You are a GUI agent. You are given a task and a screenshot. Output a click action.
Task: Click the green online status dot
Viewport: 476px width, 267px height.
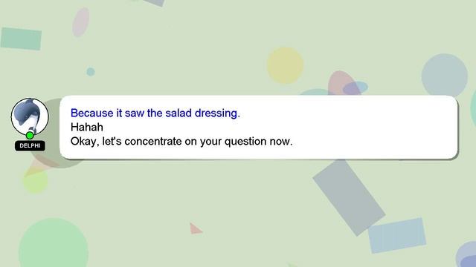click(x=30, y=135)
